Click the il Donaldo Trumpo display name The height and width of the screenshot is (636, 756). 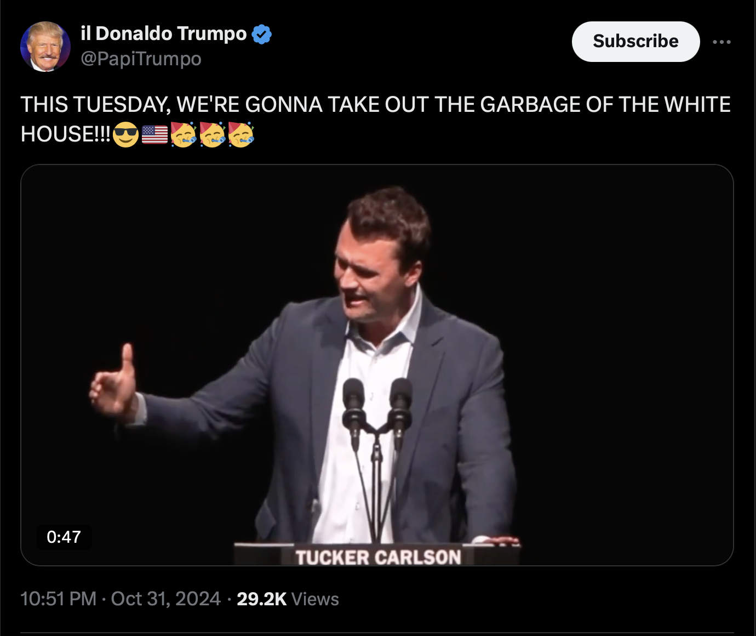164,34
